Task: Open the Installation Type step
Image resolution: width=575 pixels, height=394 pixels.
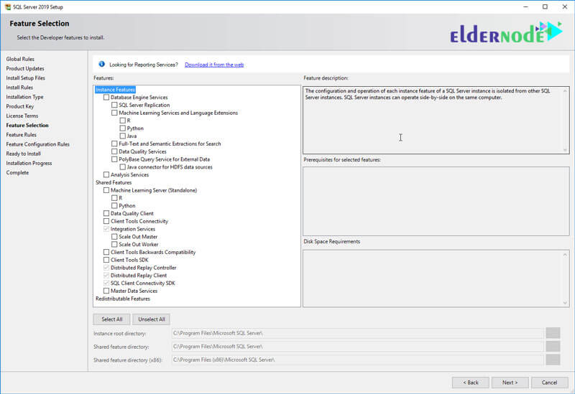Action: coord(24,97)
